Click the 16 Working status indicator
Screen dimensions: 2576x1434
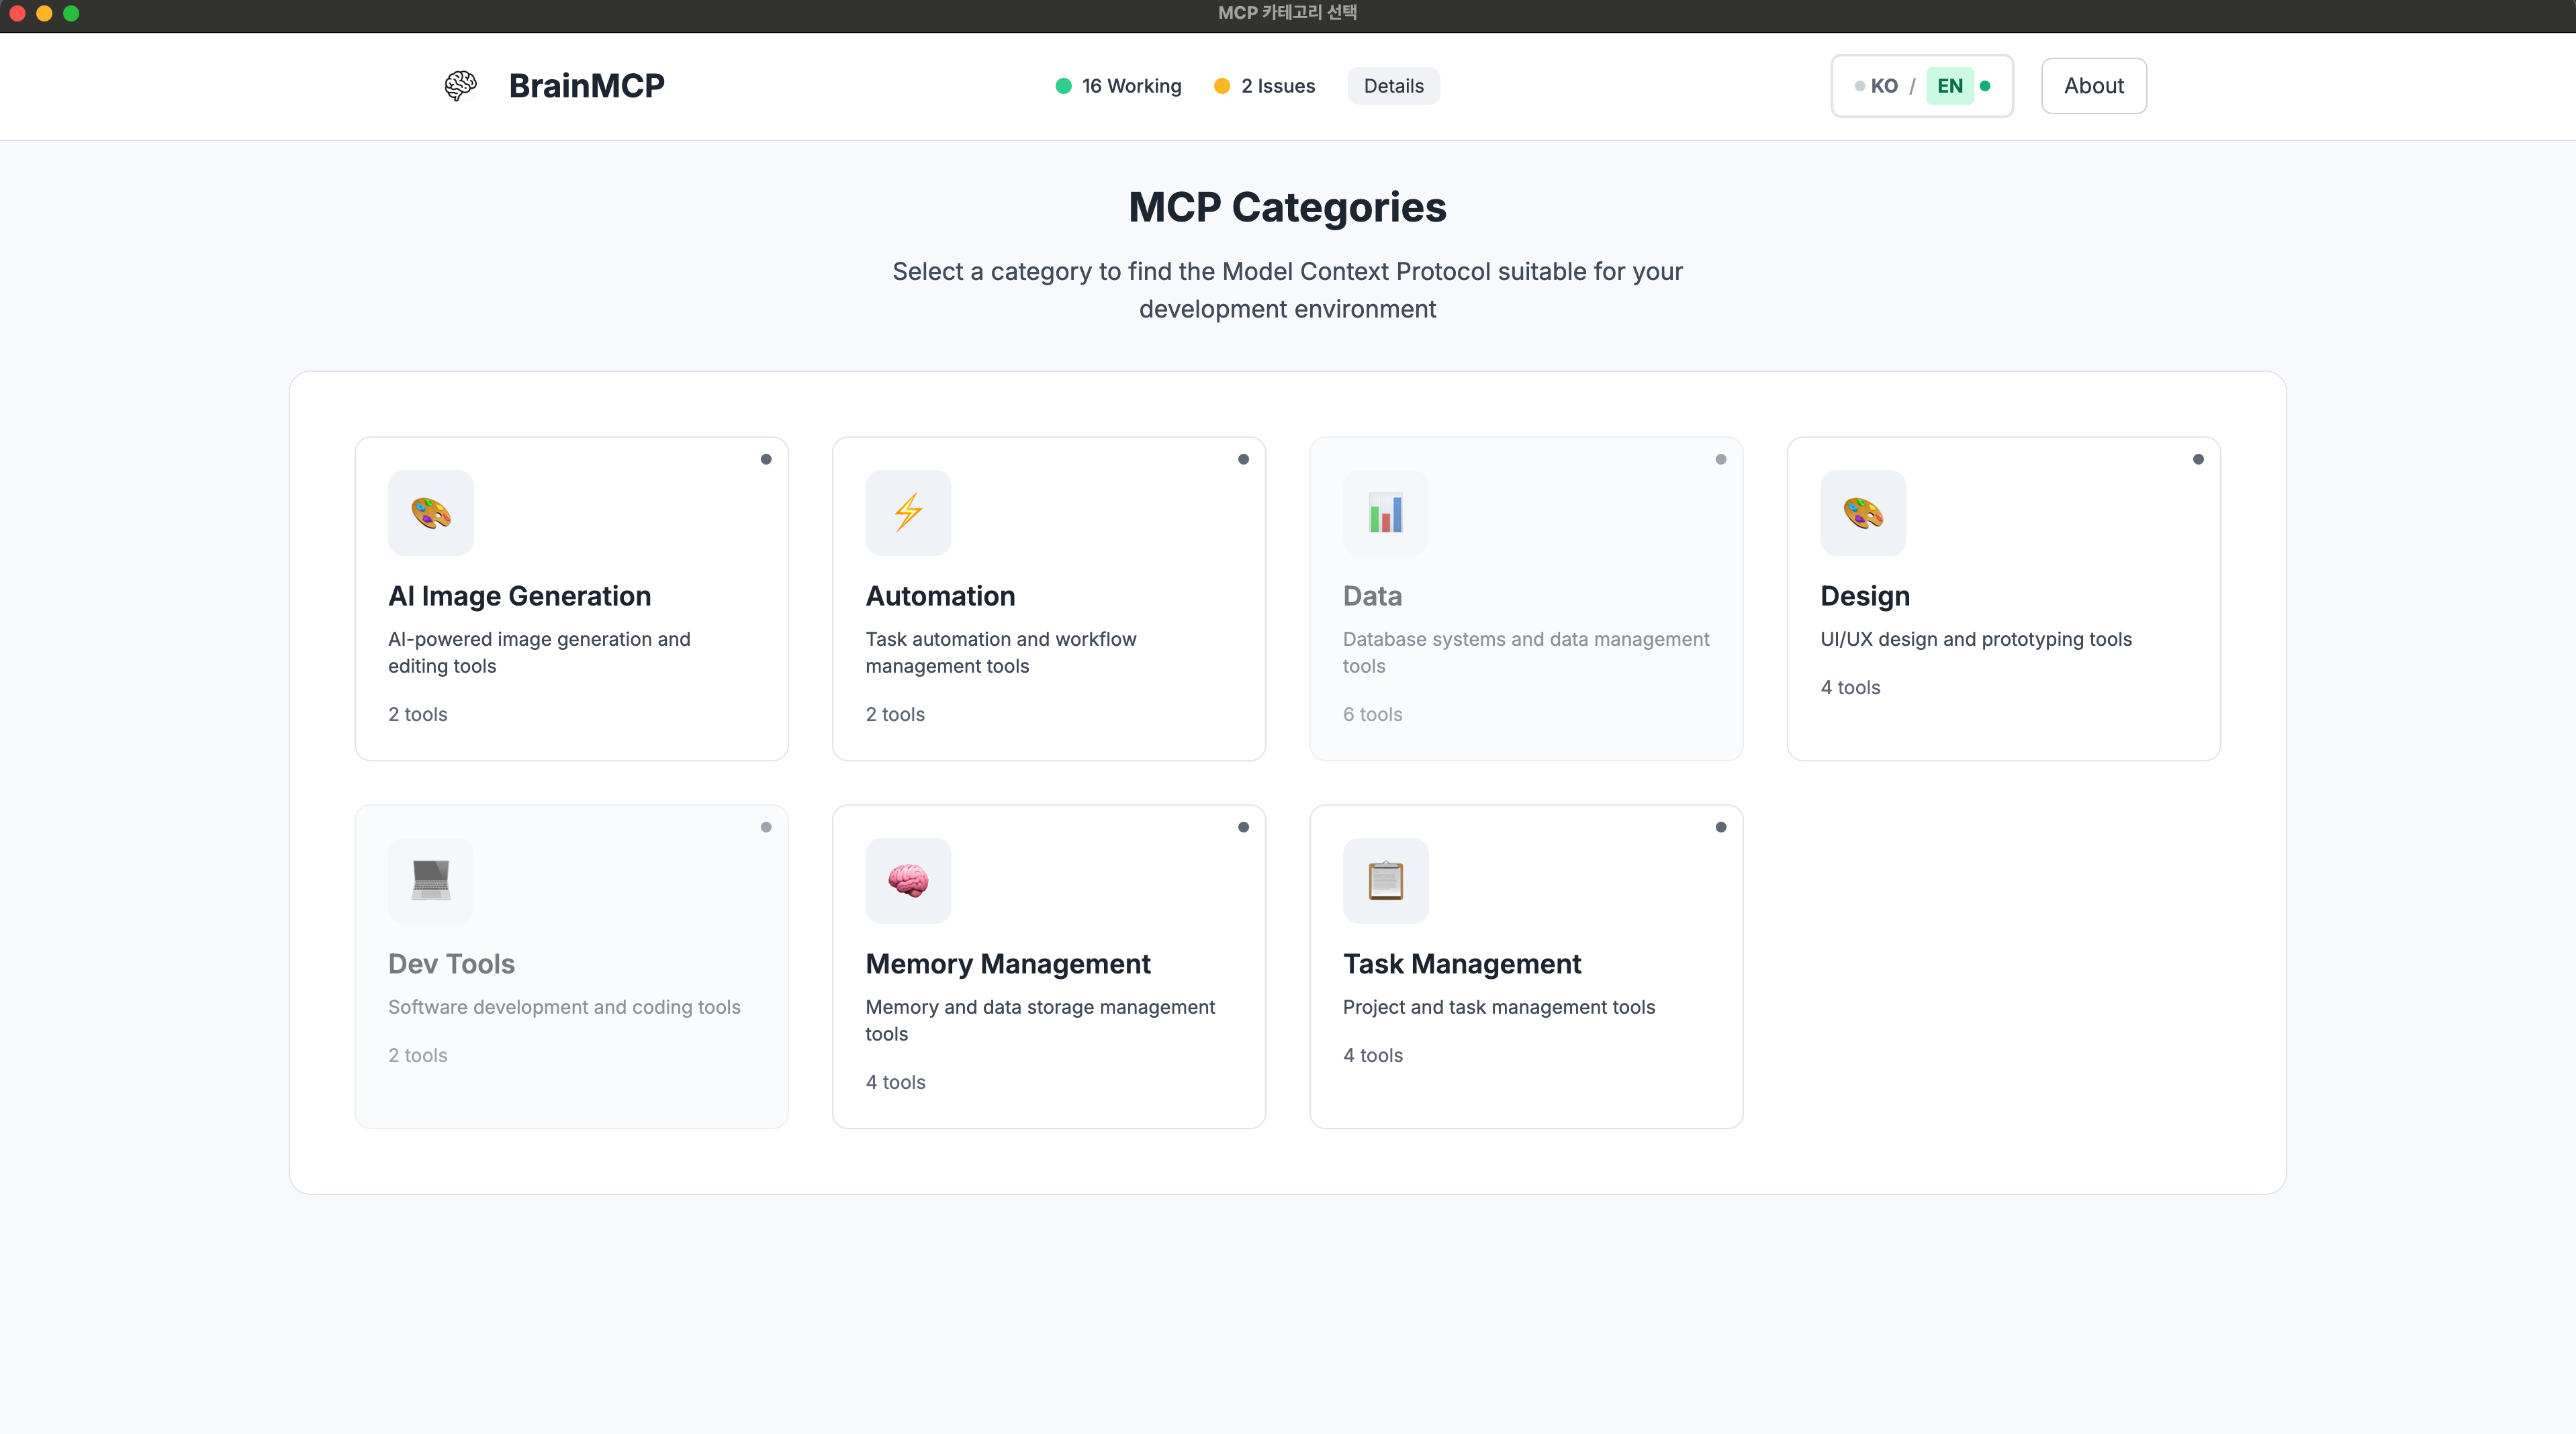click(x=1119, y=86)
